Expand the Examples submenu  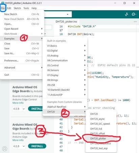click(x=21, y=38)
